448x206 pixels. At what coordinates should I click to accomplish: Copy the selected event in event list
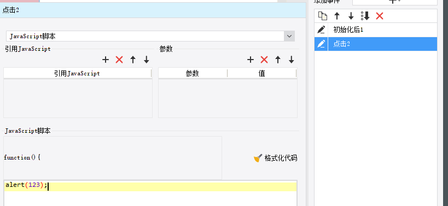323,16
